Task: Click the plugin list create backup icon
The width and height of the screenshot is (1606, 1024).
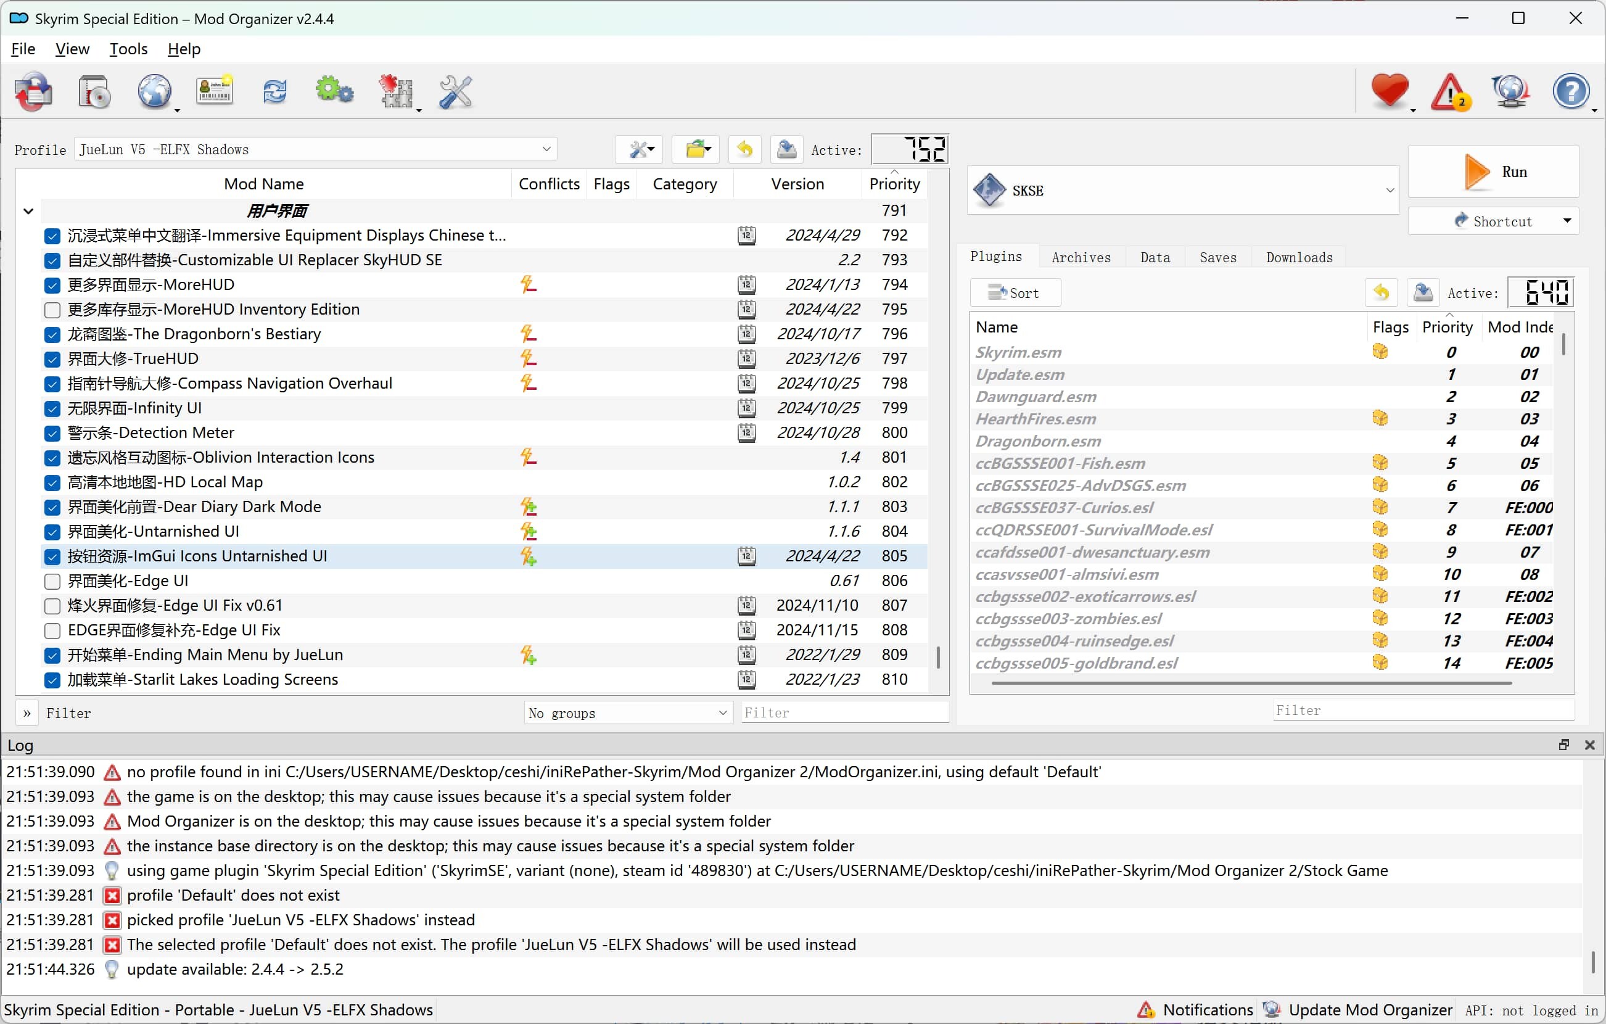Action: (x=1423, y=292)
